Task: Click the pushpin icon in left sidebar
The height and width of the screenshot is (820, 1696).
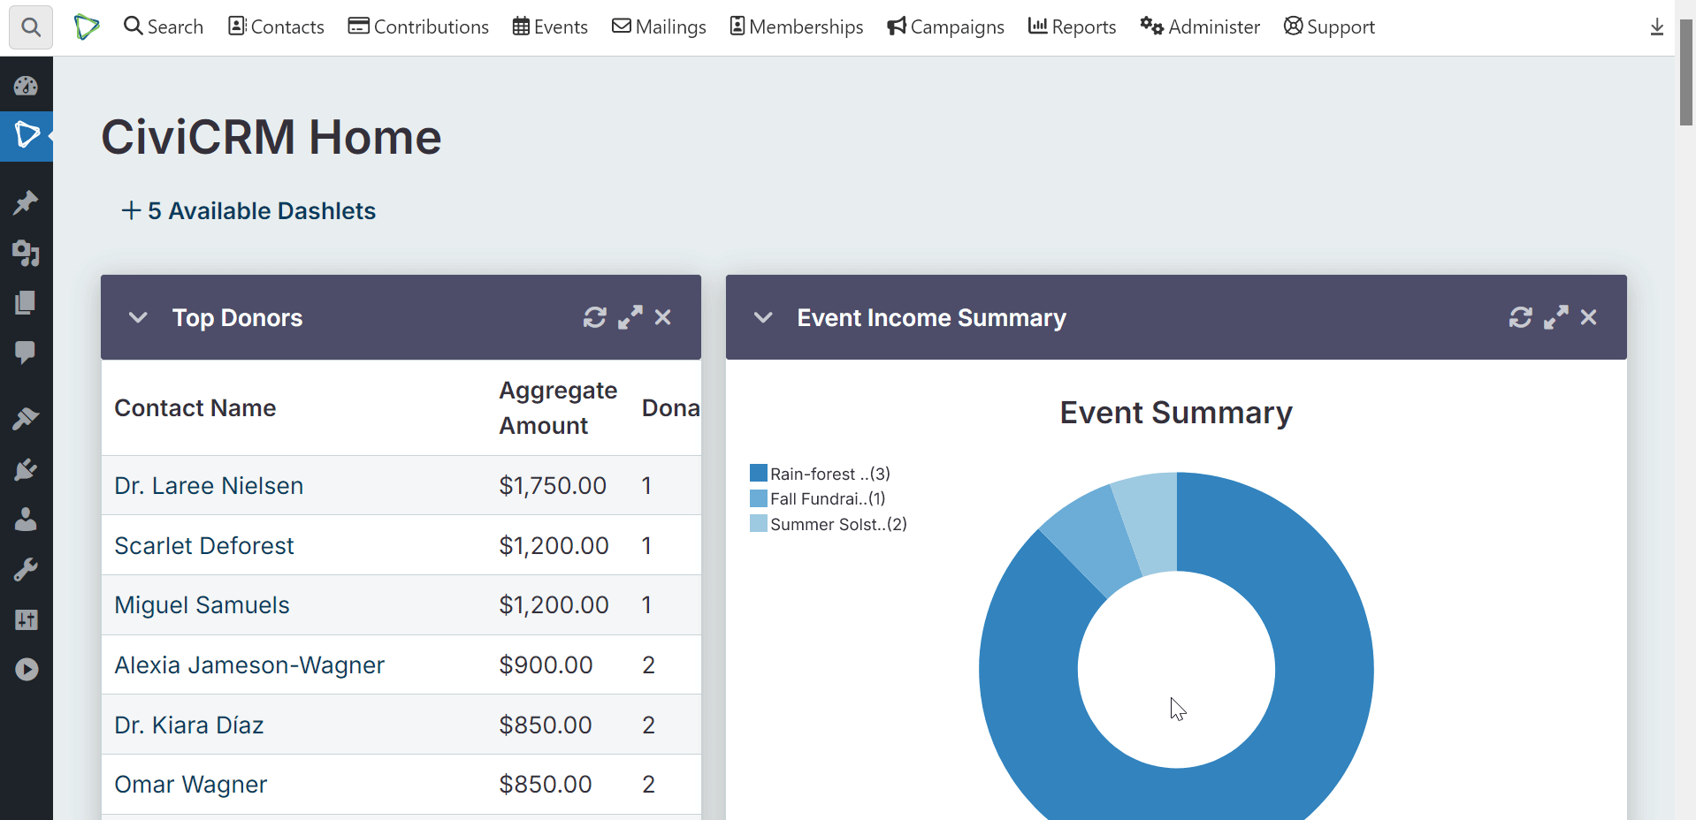Action: tap(26, 202)
